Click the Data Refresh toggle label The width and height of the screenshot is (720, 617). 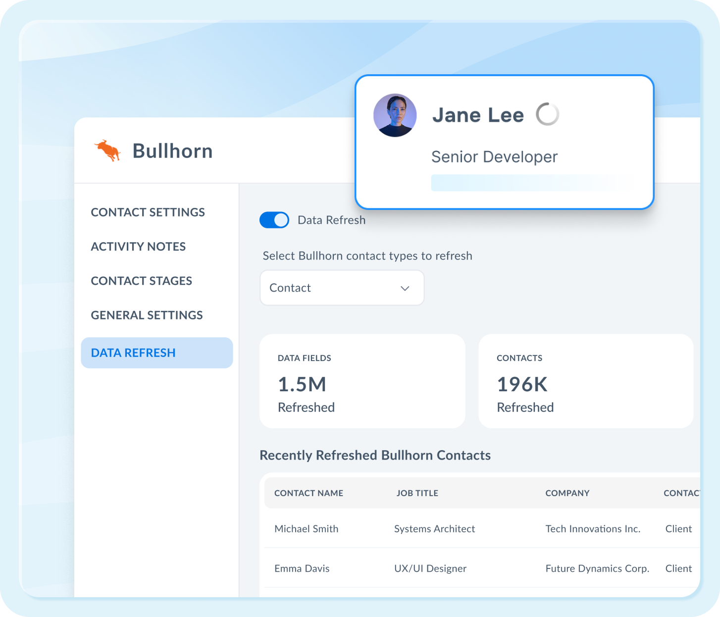click(331, 220)
